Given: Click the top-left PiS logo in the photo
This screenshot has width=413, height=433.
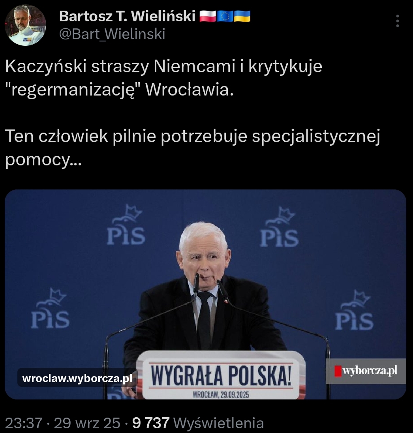Looking at the screenshot, I should pos(126,225).
